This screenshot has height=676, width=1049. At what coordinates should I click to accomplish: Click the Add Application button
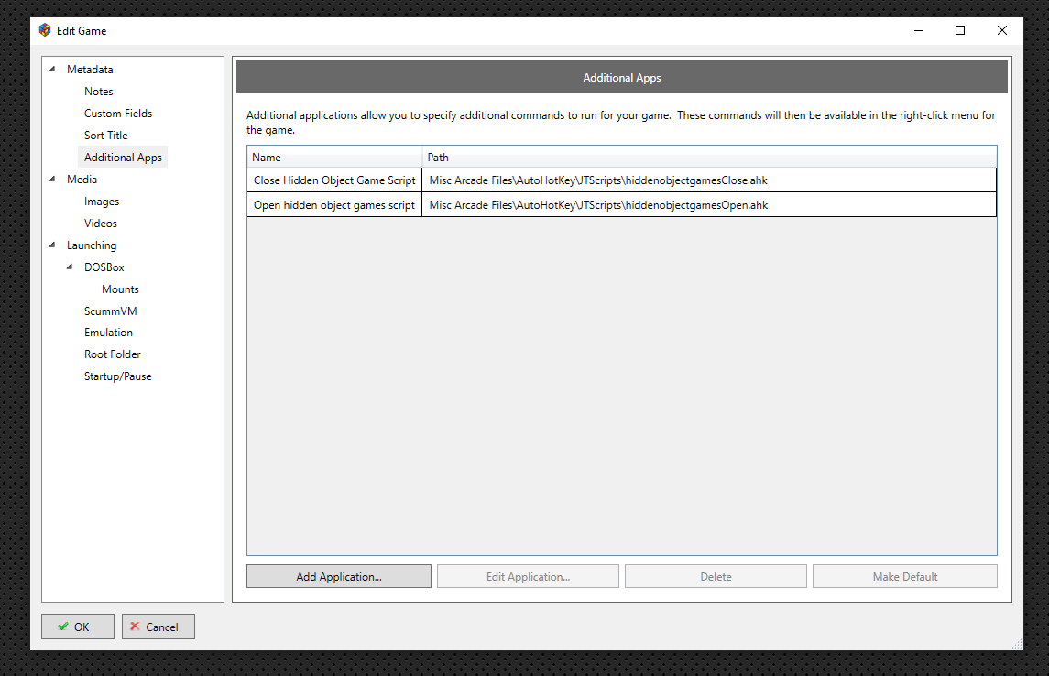(x=338, y=576)
